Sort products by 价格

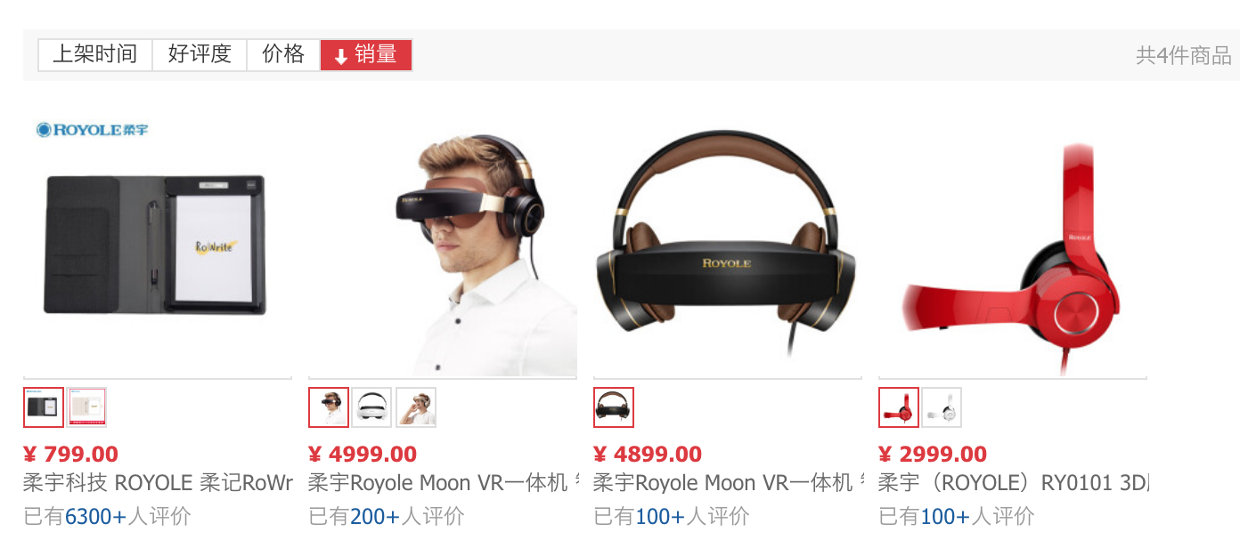(283, 54)
